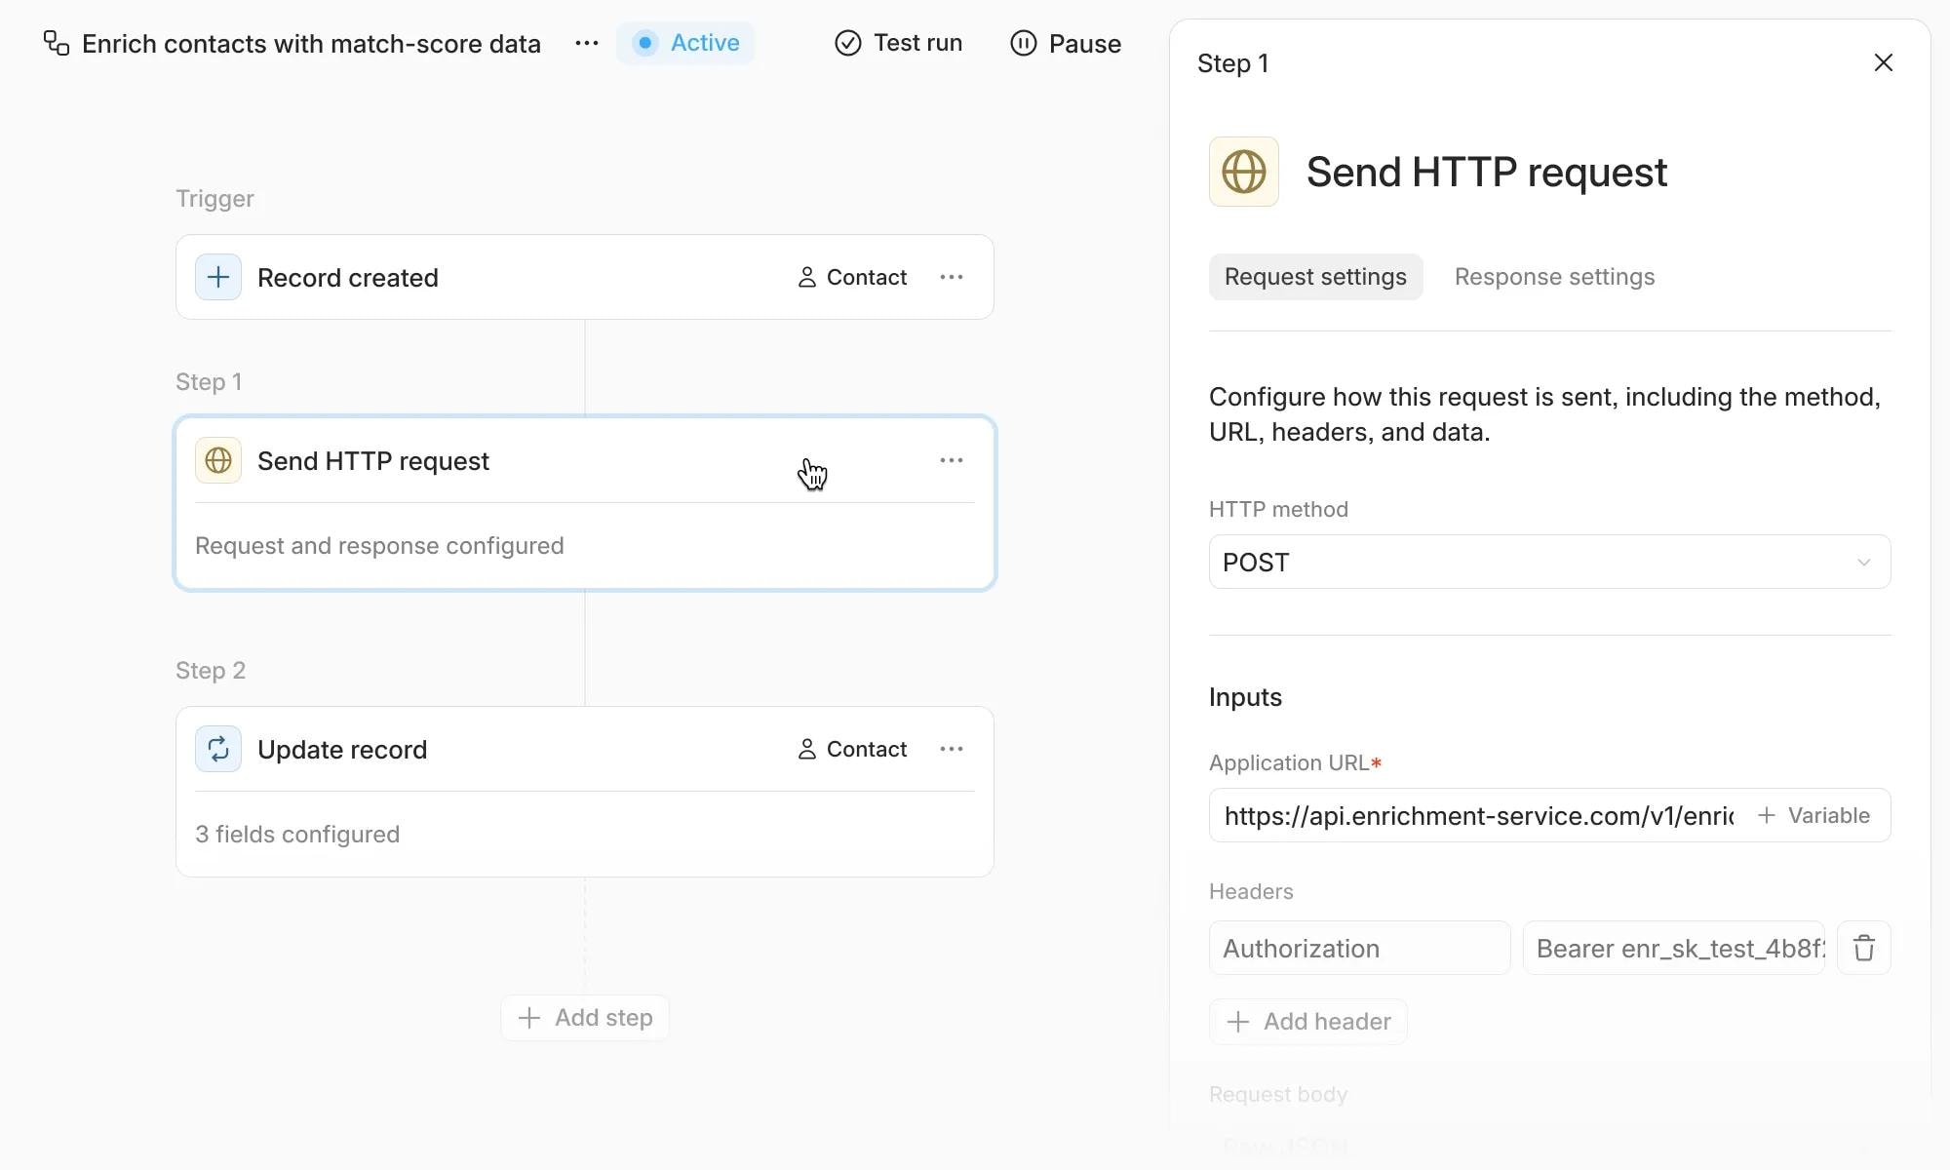The height and width of the screenshot is (1170, 1950).
Task: Click the Update record sync icon
Action: tap(218, 750)
